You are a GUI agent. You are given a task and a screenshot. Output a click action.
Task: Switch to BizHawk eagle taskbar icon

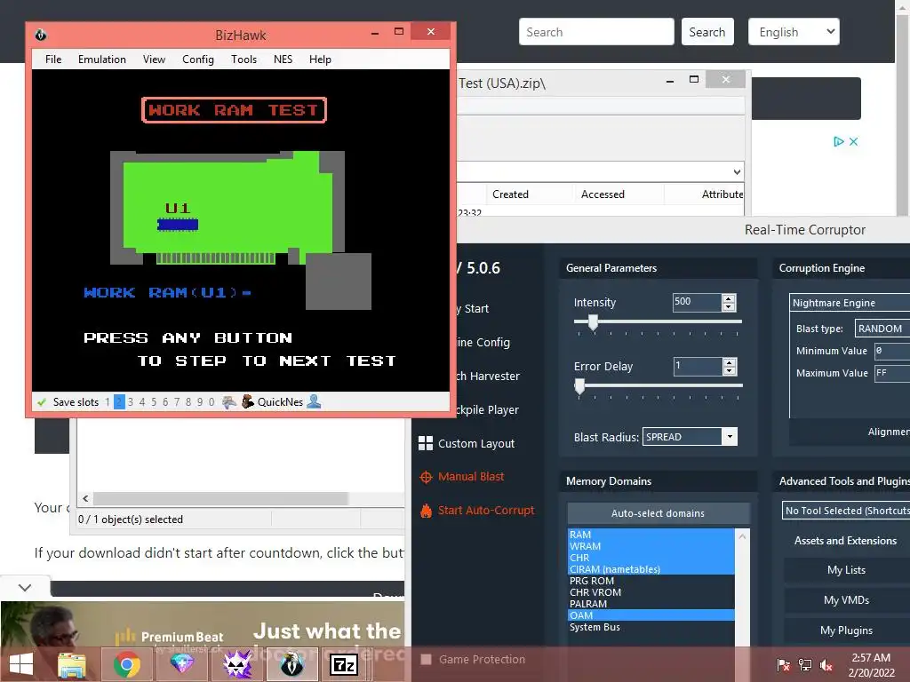click(x=291, y=664)
